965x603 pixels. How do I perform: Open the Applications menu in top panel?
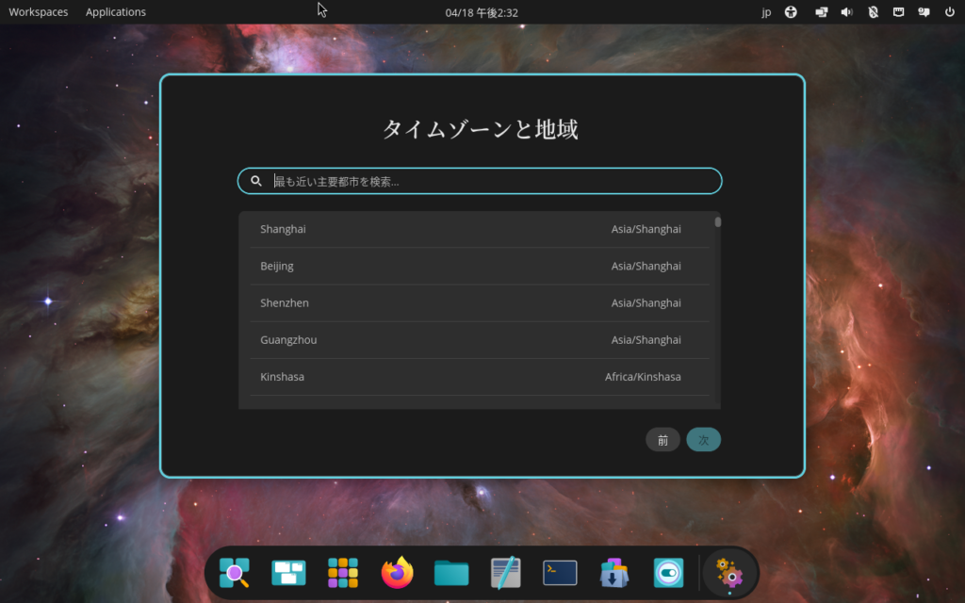pos(116,12)
